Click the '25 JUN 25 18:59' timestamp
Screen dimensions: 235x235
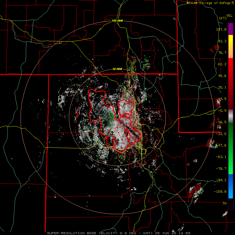point(173,233)
